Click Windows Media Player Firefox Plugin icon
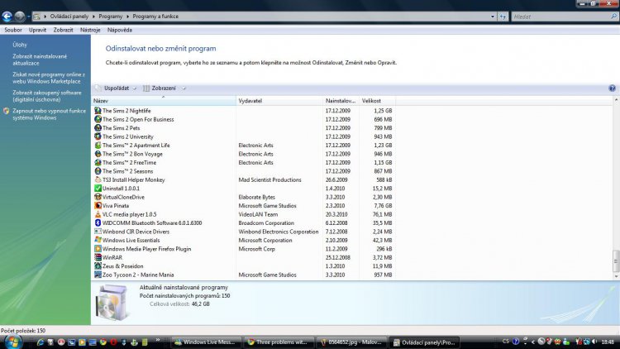The width and height of the screenshot is (620, 349). (98, 249)
